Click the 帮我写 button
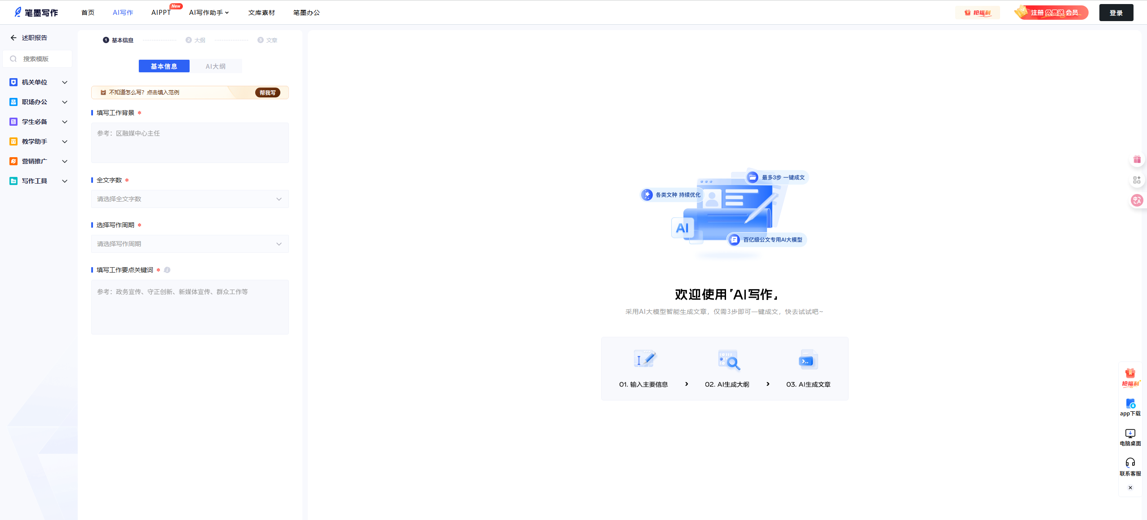1147x520 pixels. tap(268, 93)
